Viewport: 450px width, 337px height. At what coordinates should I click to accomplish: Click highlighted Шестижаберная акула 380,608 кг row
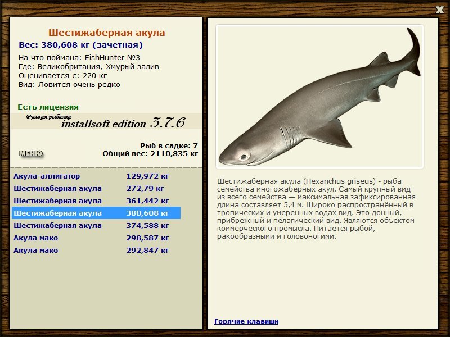pyautogui.click(x=96, y=213)
